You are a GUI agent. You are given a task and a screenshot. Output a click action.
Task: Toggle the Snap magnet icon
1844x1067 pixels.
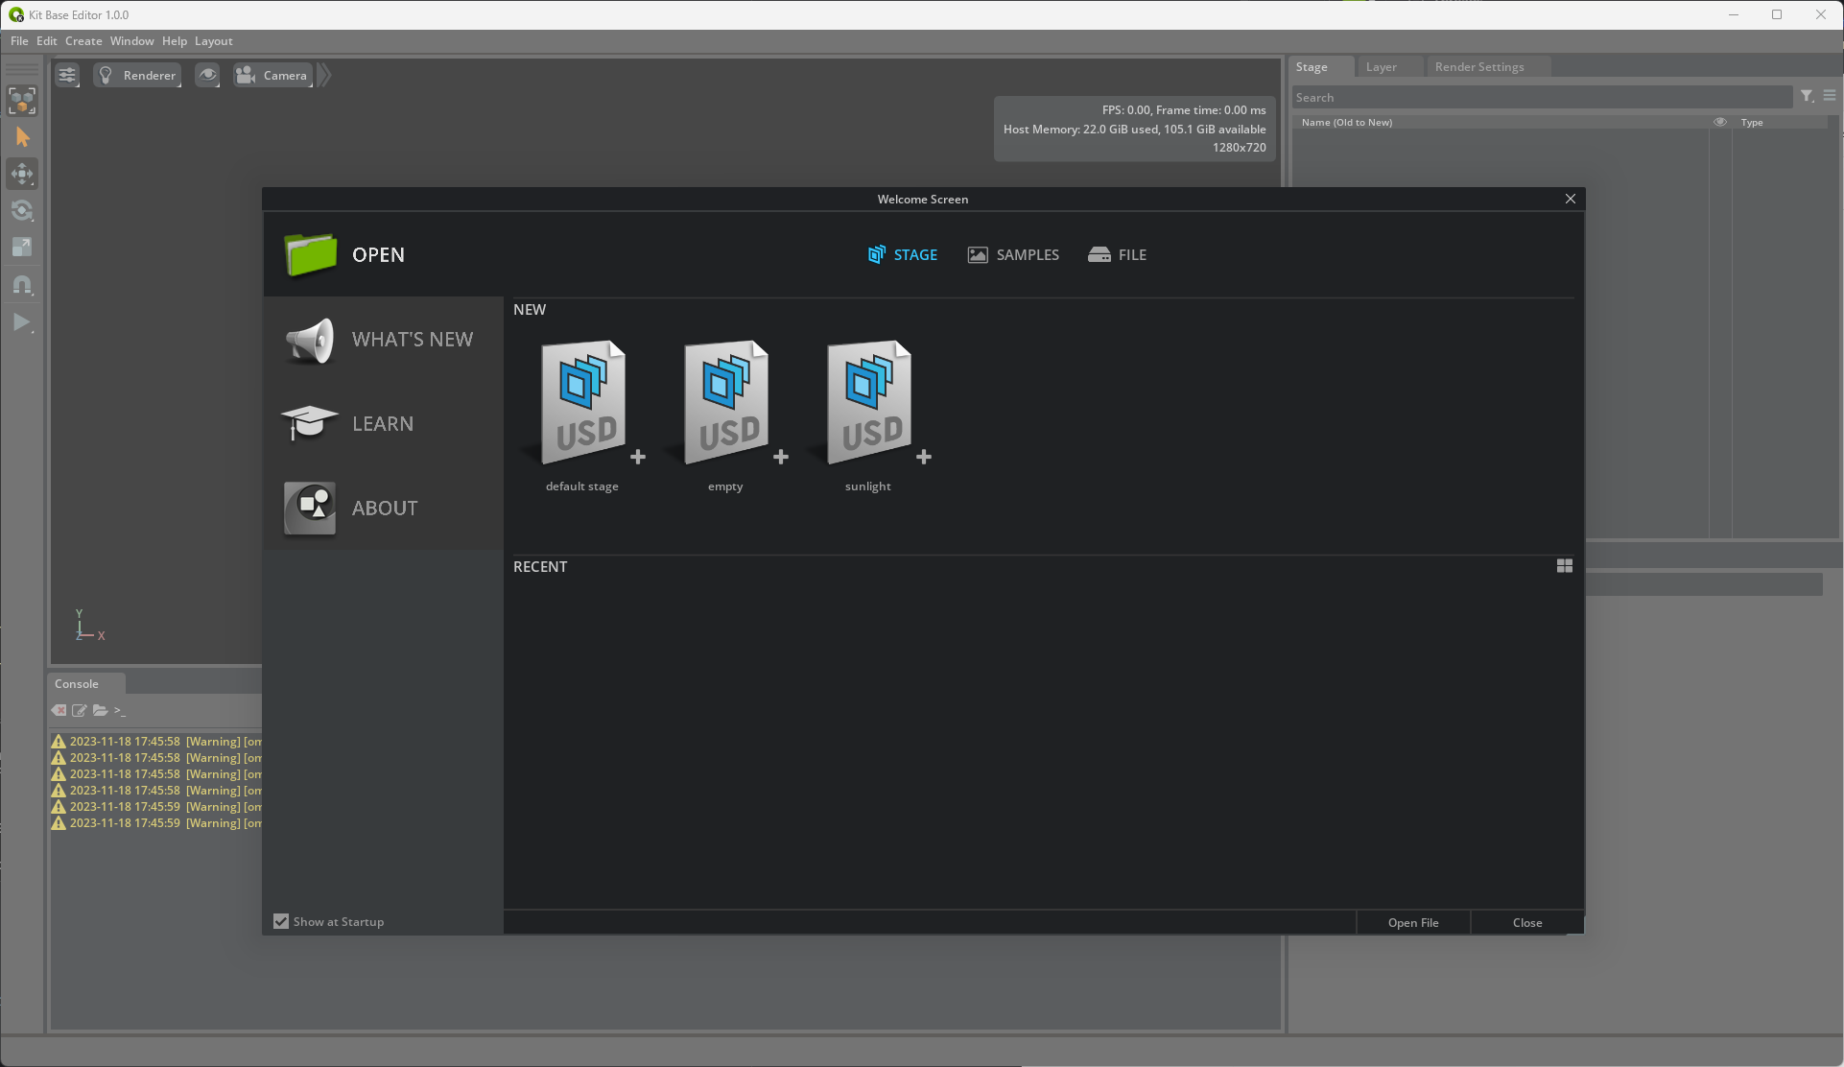click(22, 285)
